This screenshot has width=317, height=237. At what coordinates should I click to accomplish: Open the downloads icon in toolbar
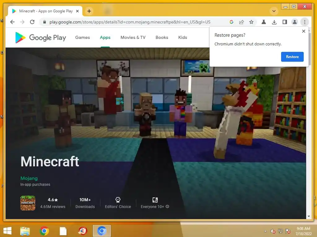274,22
